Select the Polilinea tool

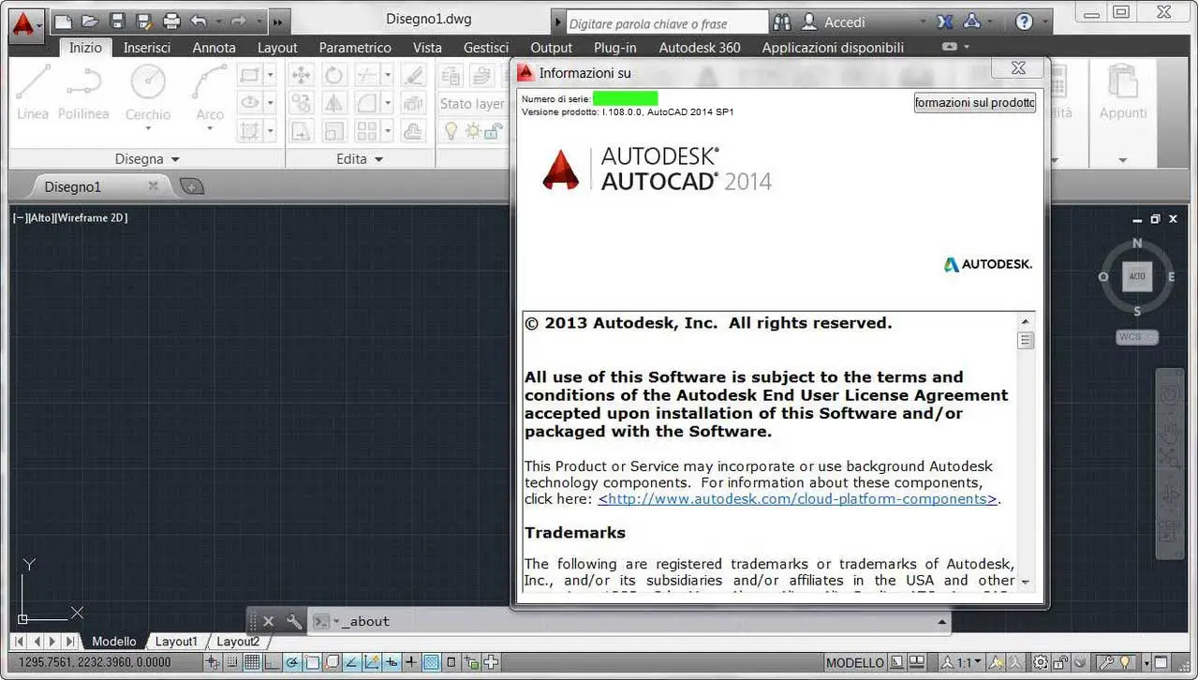tap(83, 92)
